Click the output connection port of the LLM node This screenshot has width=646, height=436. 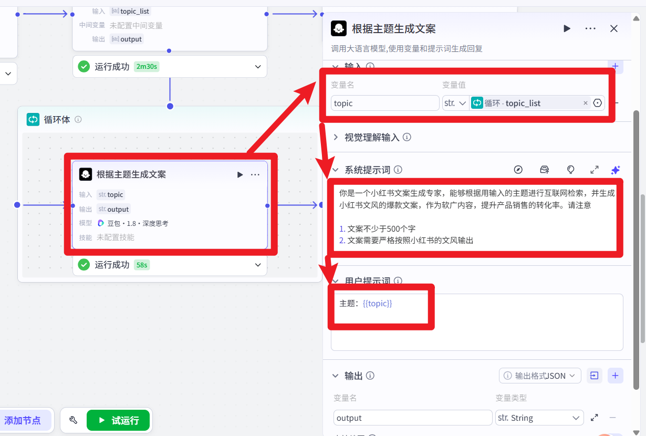pyautogui.click(x=267, y=205)
